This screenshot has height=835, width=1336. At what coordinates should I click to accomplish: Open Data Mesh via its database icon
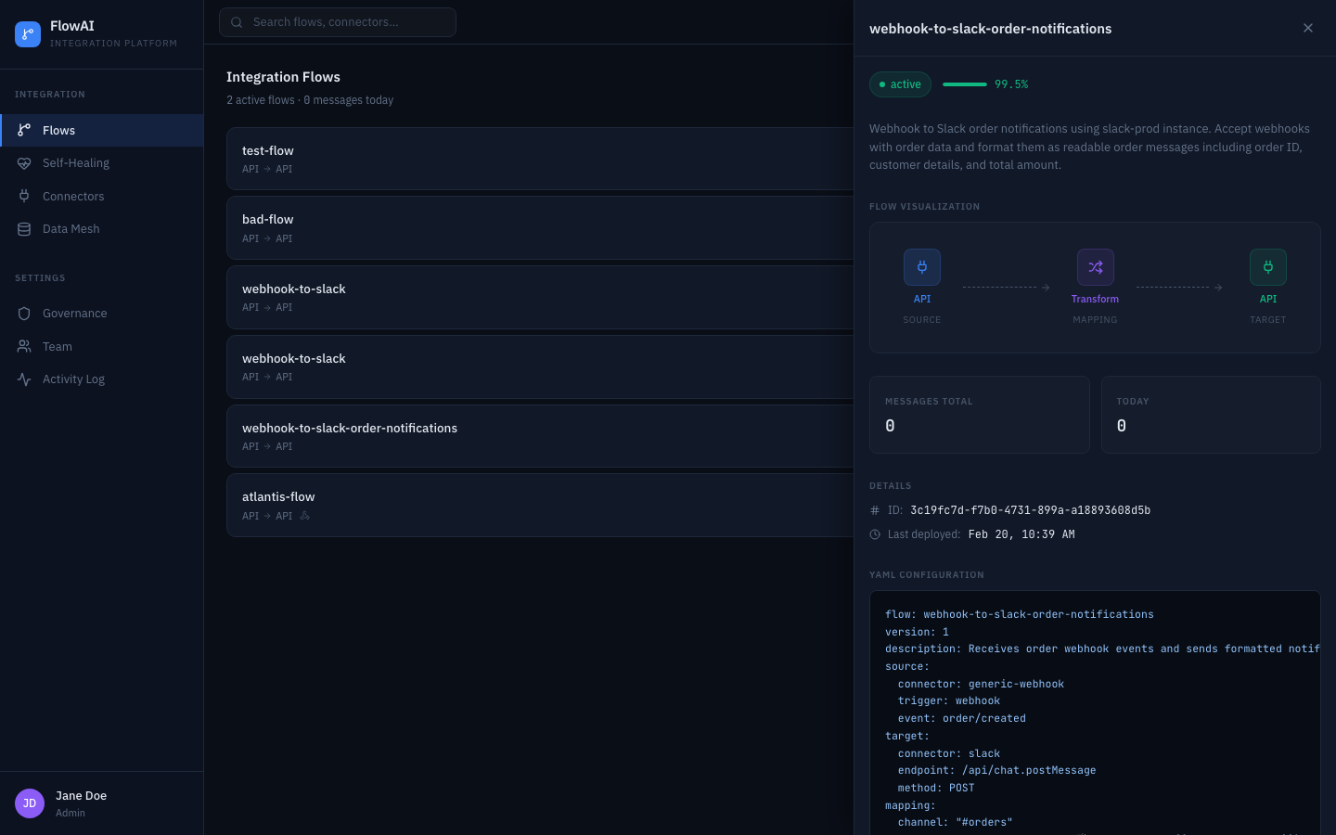[x=24, y=228]
